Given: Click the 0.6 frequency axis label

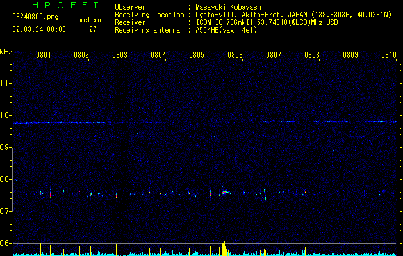Looking at the screenshot, I should click(5, 243).
